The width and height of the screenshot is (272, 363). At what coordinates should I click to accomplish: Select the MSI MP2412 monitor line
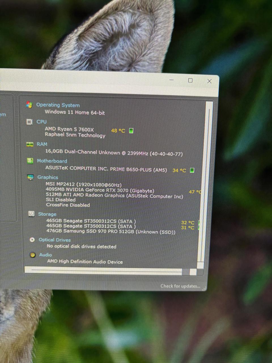click(x=84, y=185)
